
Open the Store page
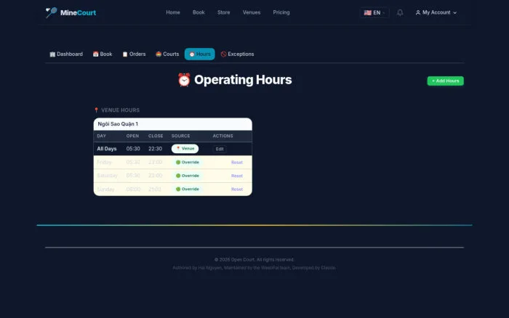click(224, 12)
